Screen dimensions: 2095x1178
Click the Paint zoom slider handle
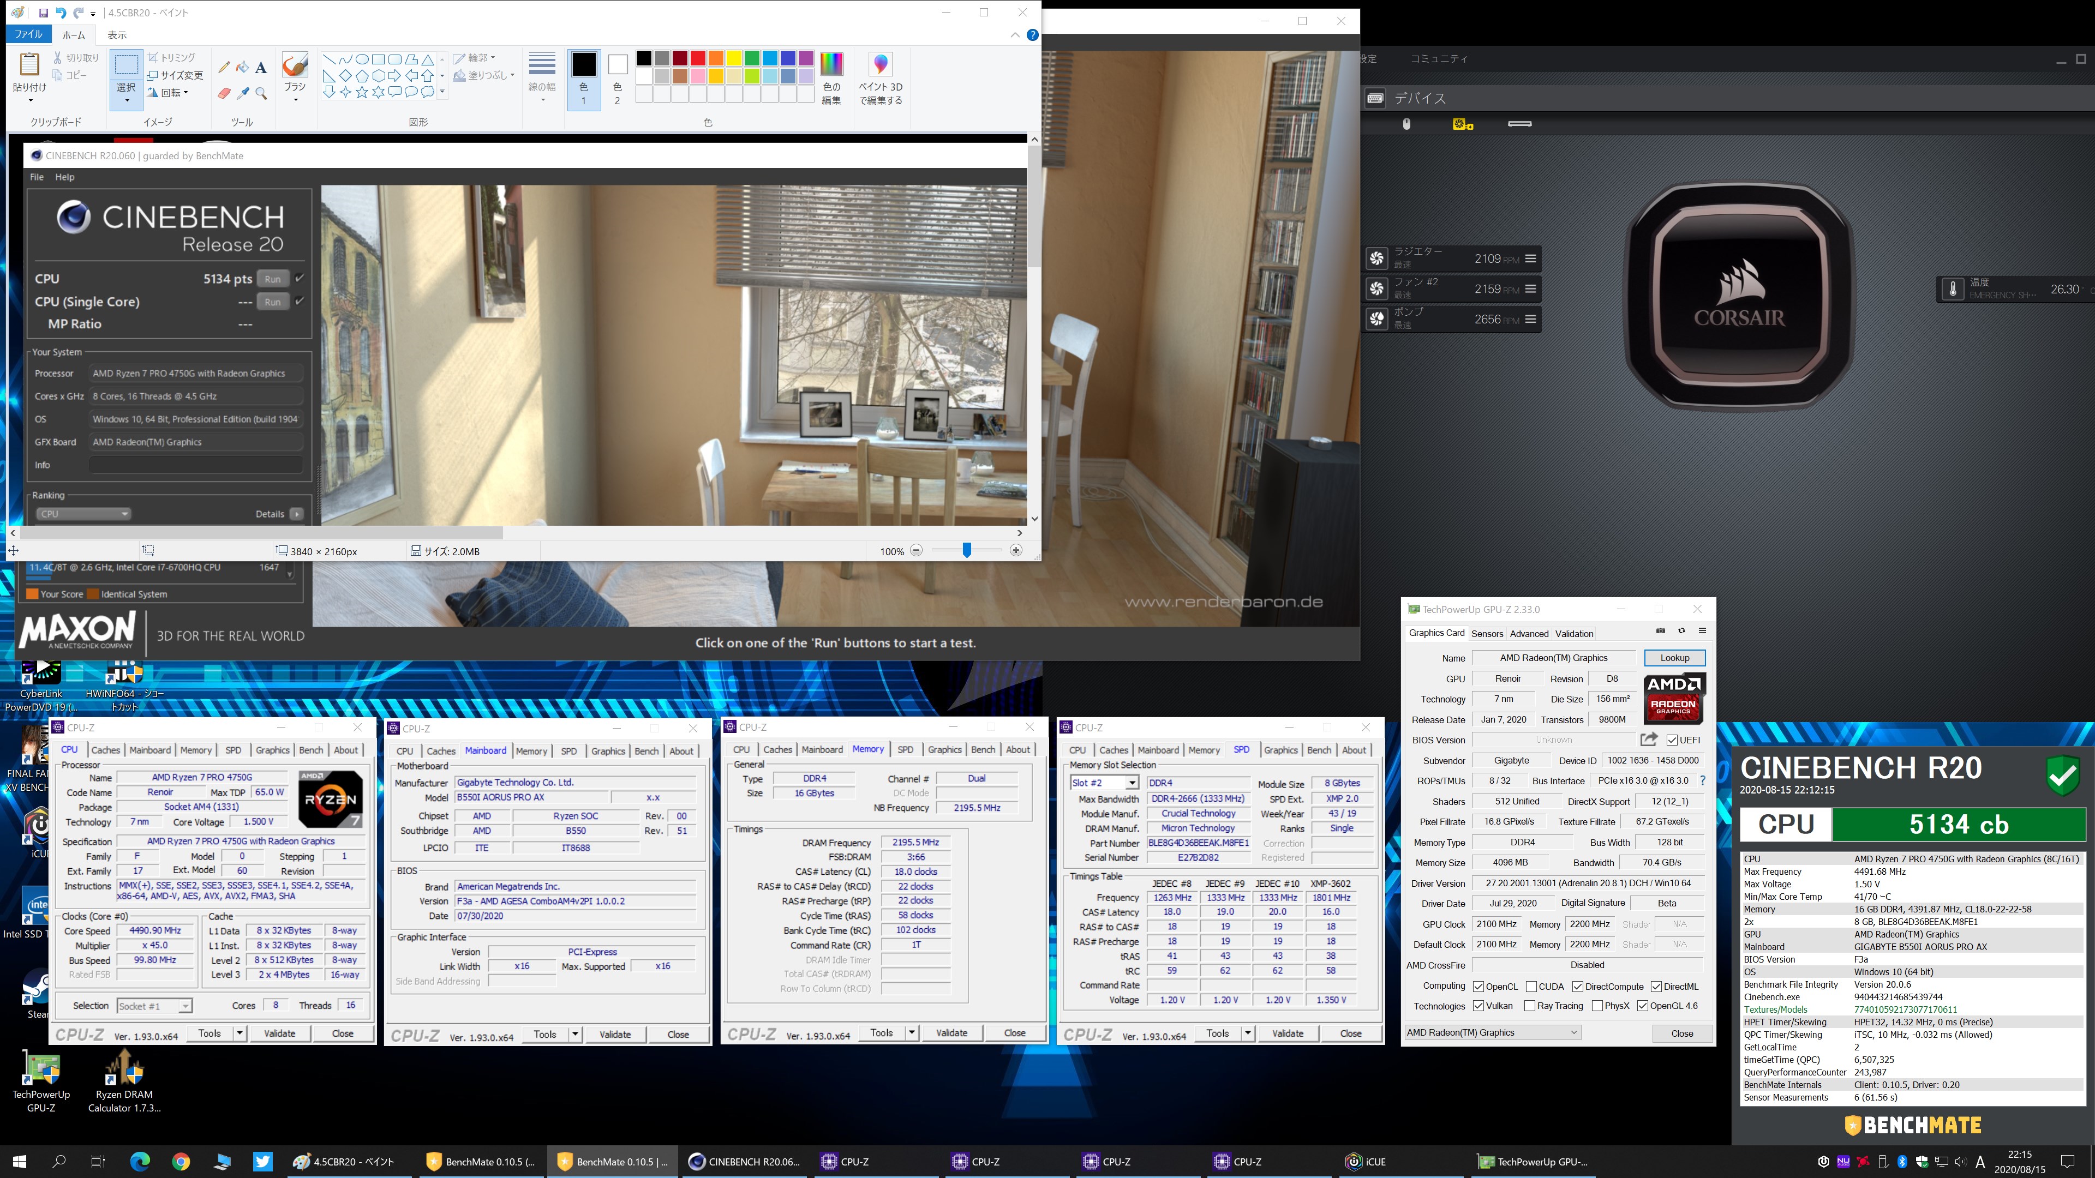click(x=966, y=550)
